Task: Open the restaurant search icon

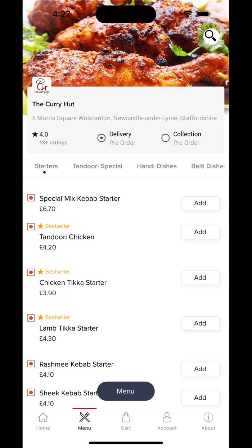Action: [211, 36]
